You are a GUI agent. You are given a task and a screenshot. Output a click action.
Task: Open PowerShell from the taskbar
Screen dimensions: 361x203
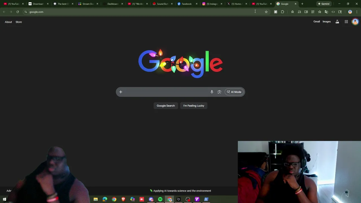click(x=206, y=199)
